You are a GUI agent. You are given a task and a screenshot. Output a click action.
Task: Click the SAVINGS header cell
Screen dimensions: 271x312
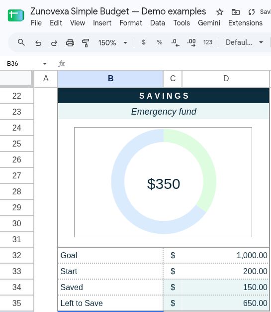pyautogui.click(x=164, y=96)
